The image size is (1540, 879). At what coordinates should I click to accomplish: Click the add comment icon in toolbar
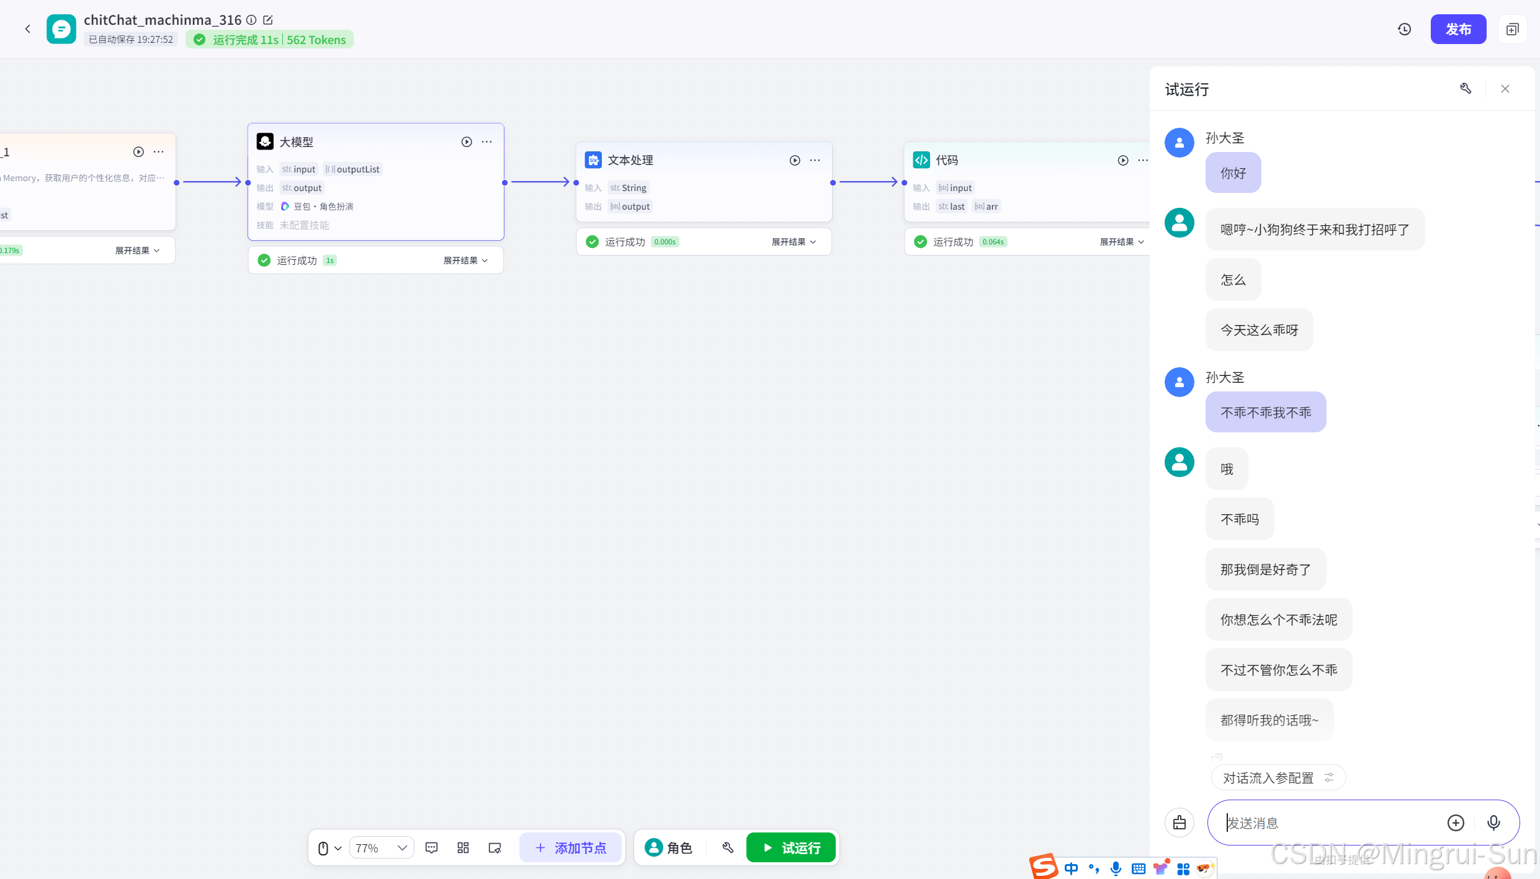tap(432, 848)
